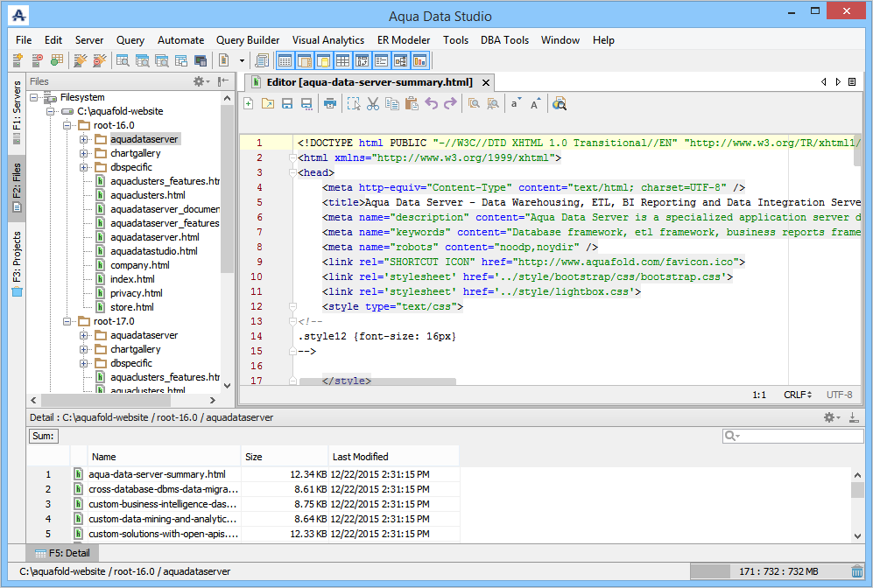Open the DBA Tools menu
The width and height of the screenshot is (873, 588).
(x=503, y=40)
